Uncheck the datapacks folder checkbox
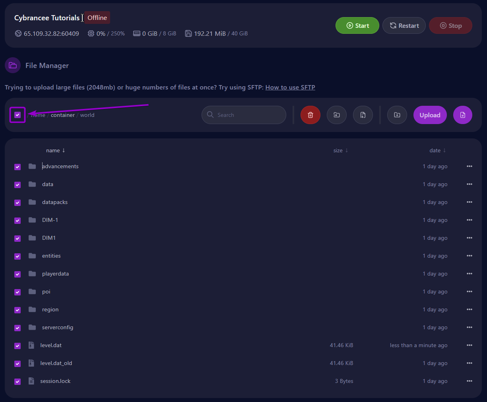This screenshot has height=402, width=487. 17,203
